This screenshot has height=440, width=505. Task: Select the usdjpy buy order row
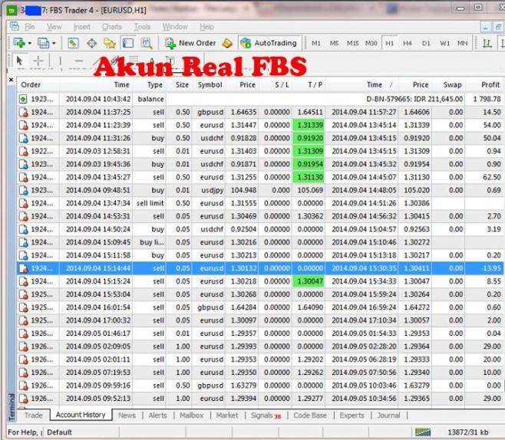[260, 190]
